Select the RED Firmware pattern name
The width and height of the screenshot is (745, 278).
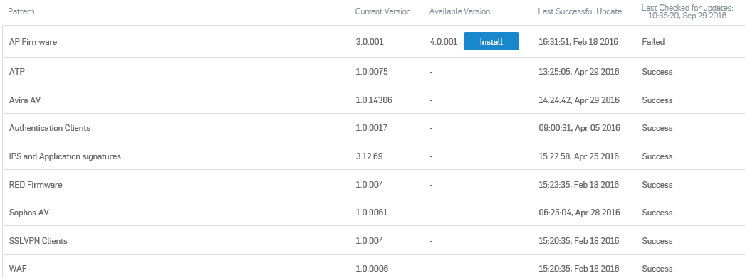36,185
